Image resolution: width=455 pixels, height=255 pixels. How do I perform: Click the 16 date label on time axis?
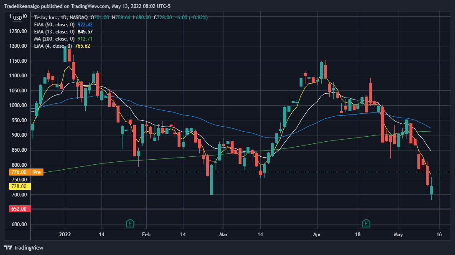(x=439, y=235)
